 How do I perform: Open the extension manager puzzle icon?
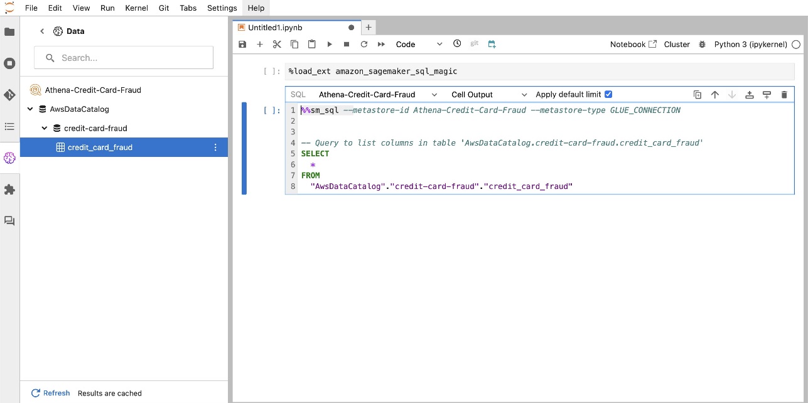point(9,190)
